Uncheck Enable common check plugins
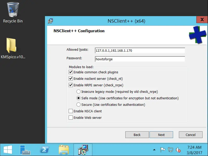The height and width of the screenshot is (156, 208). click(x=70, y=72)
